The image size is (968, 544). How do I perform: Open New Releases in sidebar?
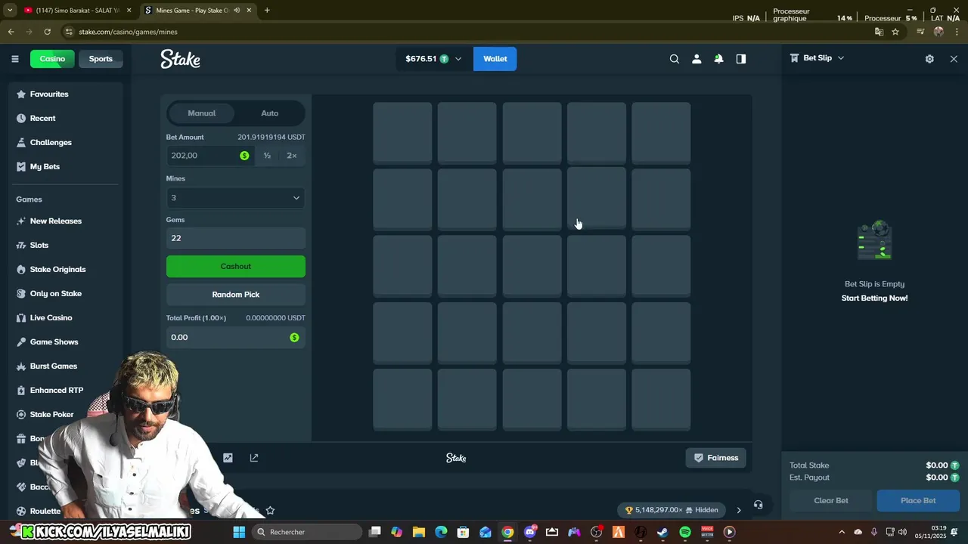(55, 221)
